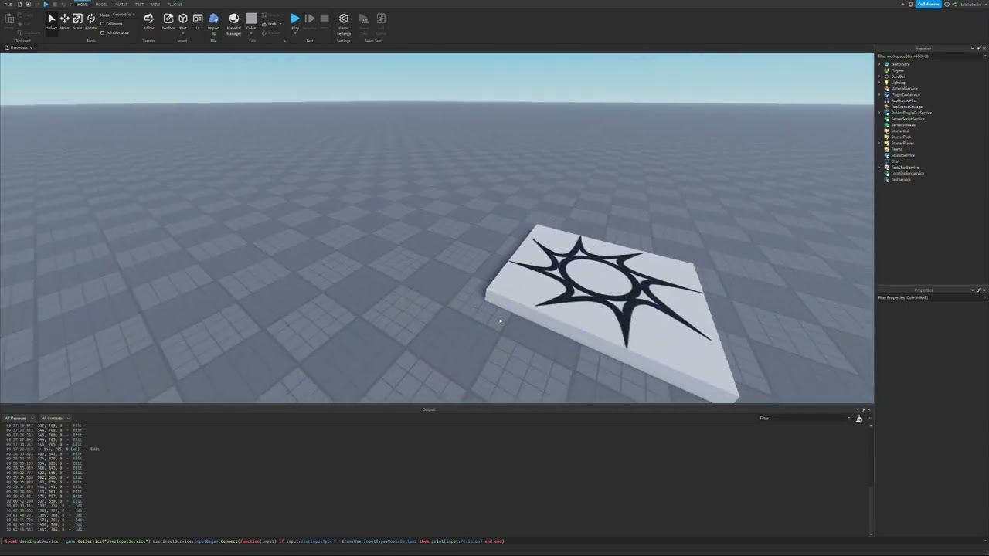The width and height of the screenshot is (989, 556).
Task: Open Game Settings
Action: (344, 22)
